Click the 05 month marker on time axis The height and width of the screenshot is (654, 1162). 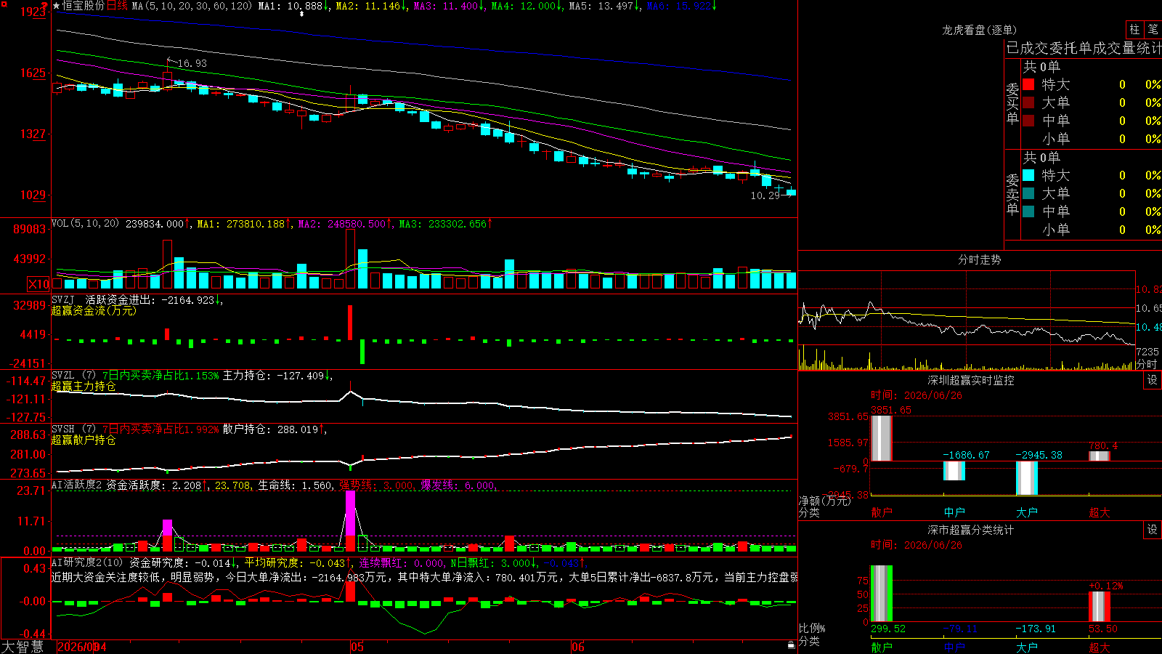357,647
